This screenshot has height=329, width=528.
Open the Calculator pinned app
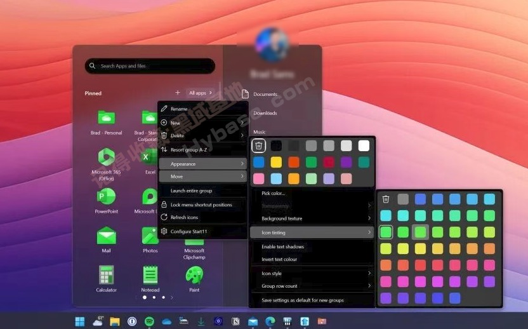pos(107,275)
